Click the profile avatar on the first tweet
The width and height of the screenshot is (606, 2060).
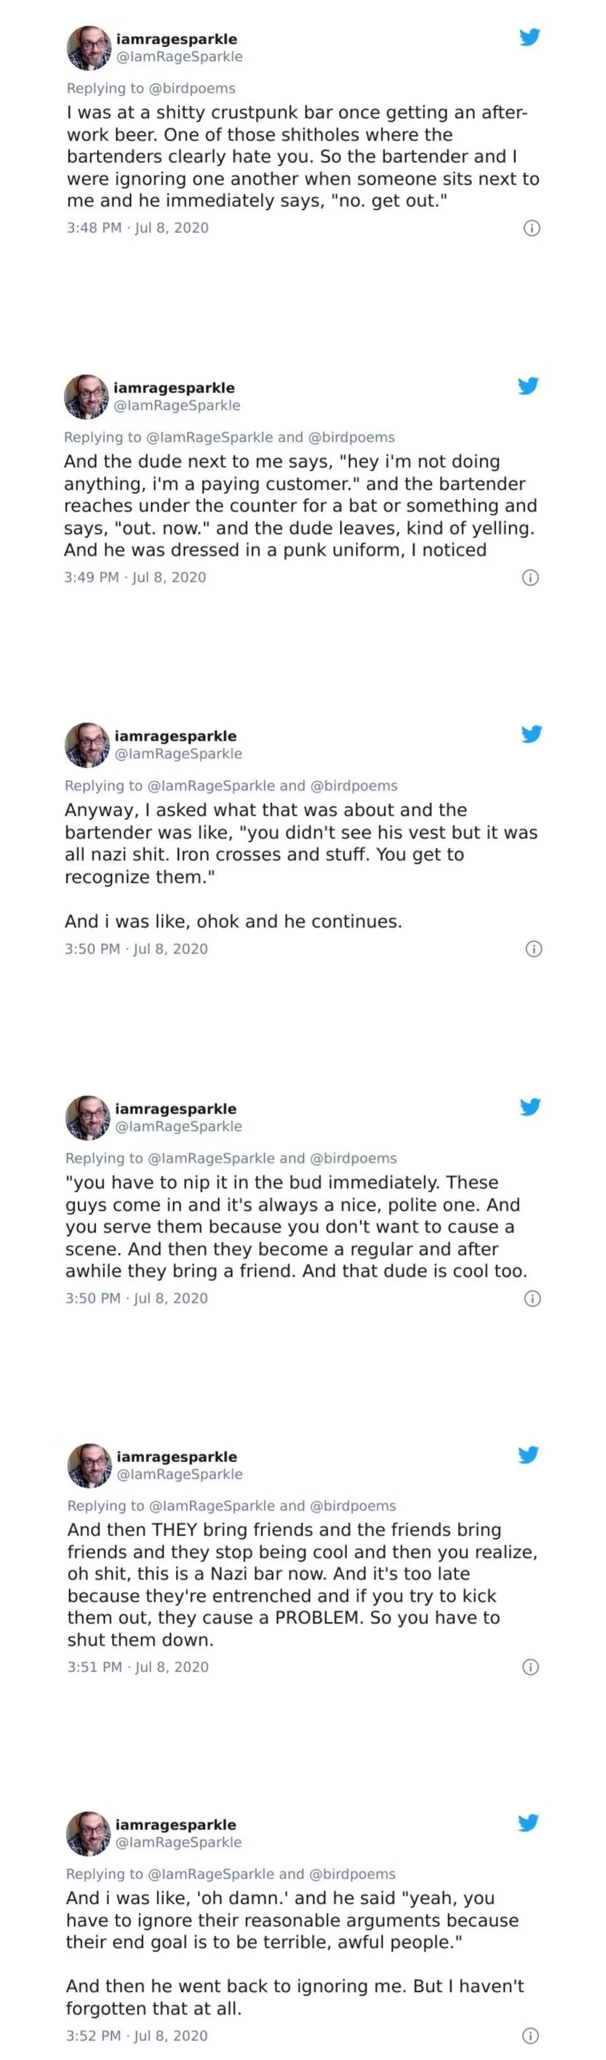click(88, 47)
